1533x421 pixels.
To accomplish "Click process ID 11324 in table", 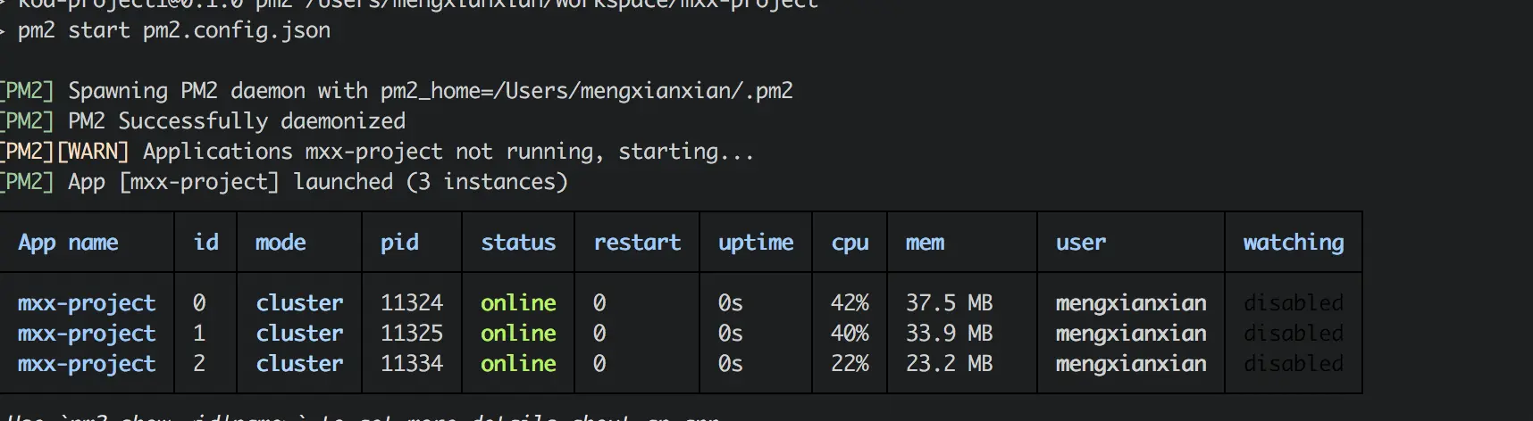I will pyautogui.click(x=412, y=303).
